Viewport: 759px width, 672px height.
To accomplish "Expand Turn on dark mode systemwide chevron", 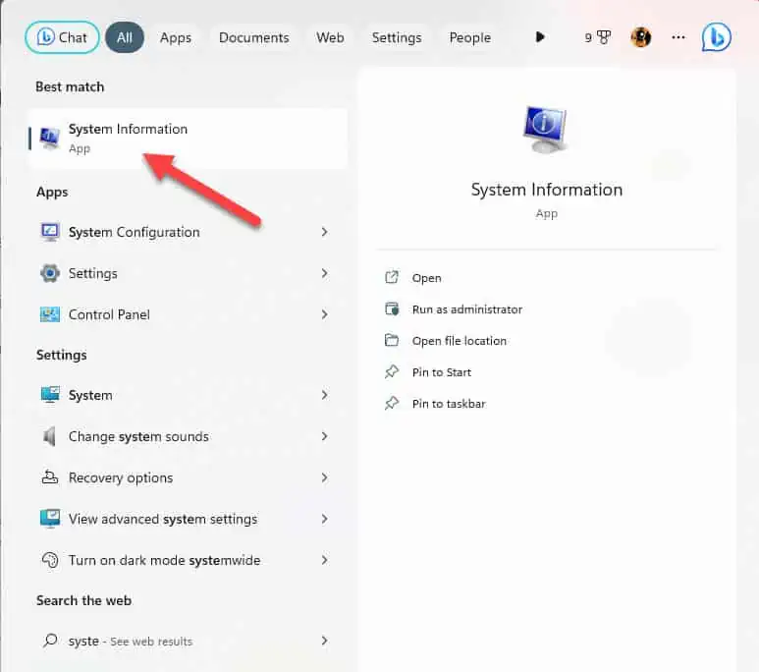I will (x=324, y=560).
